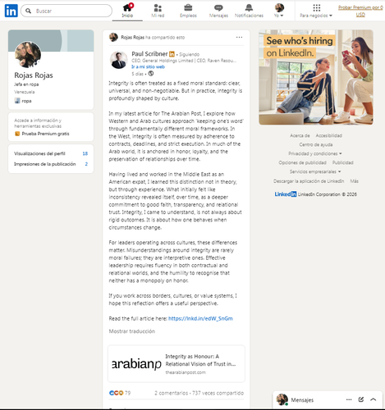The height and width of the screenshot is (410, 385).
Task: Open the lnkd.in article link
Action: point(200,318)
